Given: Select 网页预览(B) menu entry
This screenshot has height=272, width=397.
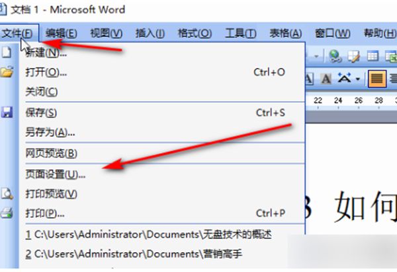Looking at the screenshot, I should coord(162,153).
